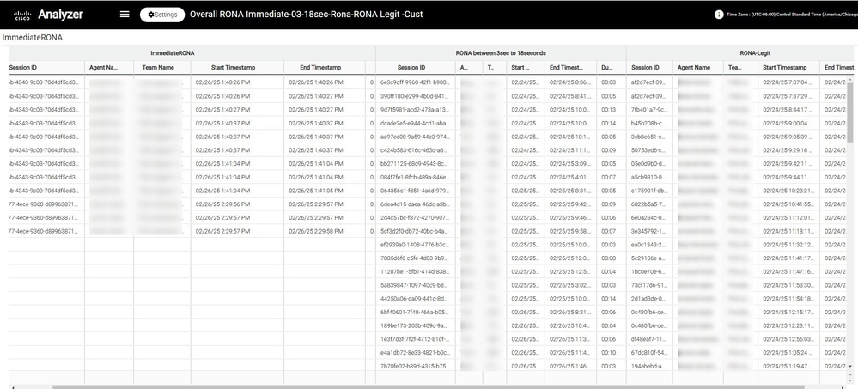Select session ID 7b70fe02-b39d-4315-b75

pos(414,366)
